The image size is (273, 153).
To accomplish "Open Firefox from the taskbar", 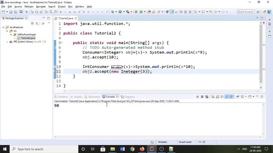I will [x=142, y=149].
